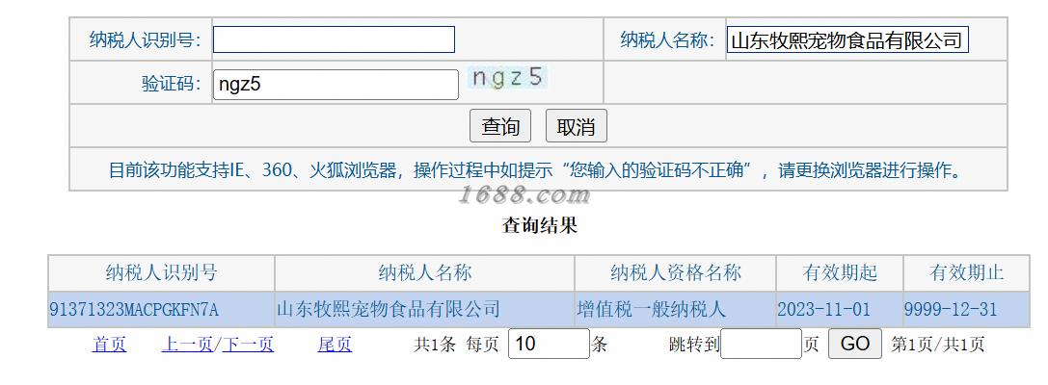1048x385 pixels.
Task: Click the 跳转到 page number field
Action: (x=761, y=344)
